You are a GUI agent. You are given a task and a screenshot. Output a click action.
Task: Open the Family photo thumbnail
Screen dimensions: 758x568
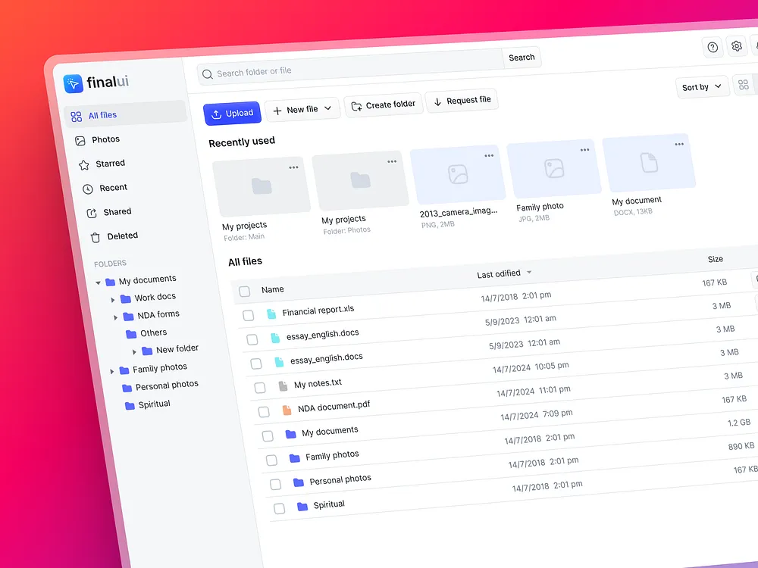click(554, 170)
